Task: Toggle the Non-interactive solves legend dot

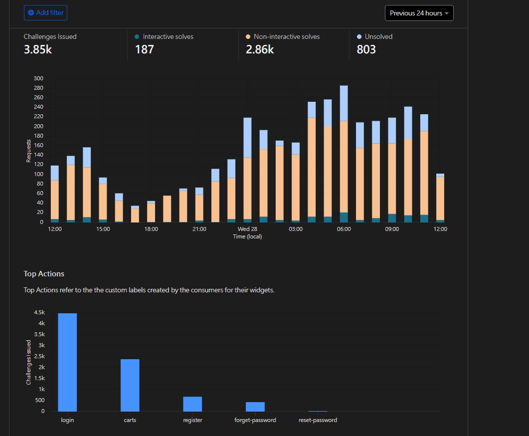Action: point(248,37)
